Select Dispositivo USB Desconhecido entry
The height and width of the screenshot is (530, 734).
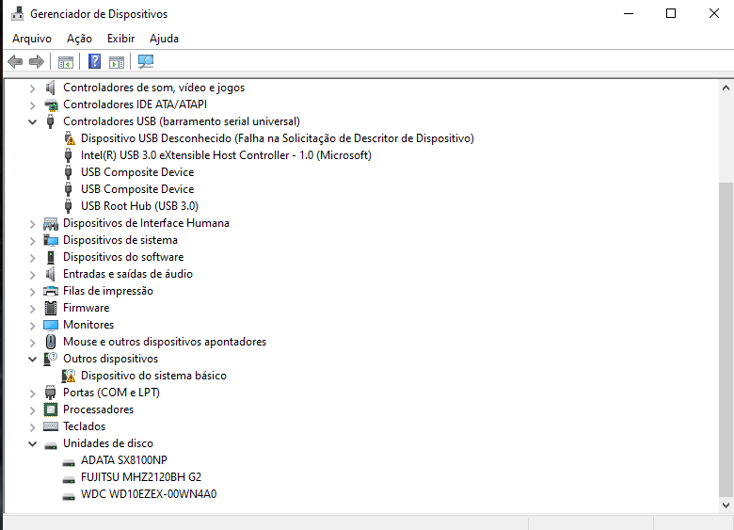click(x=277, y=138)
